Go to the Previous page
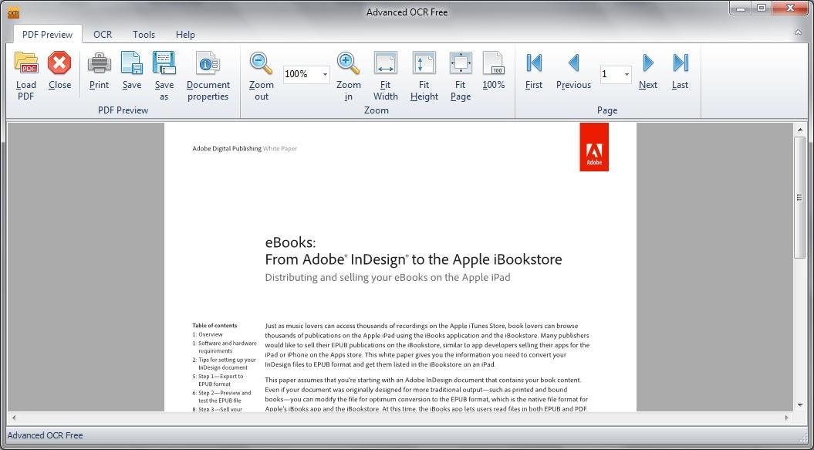 coord(573,74)
